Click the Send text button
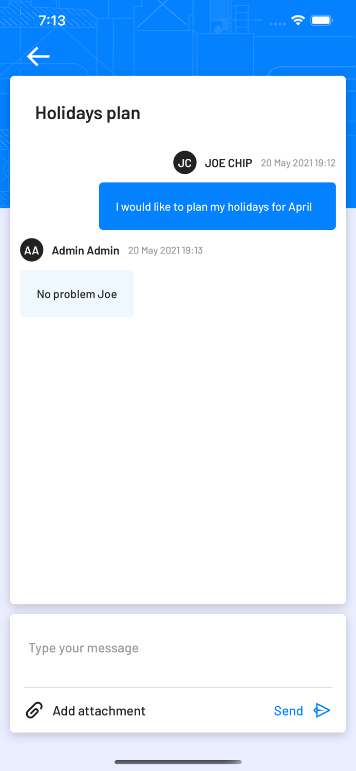 point(289,710)
